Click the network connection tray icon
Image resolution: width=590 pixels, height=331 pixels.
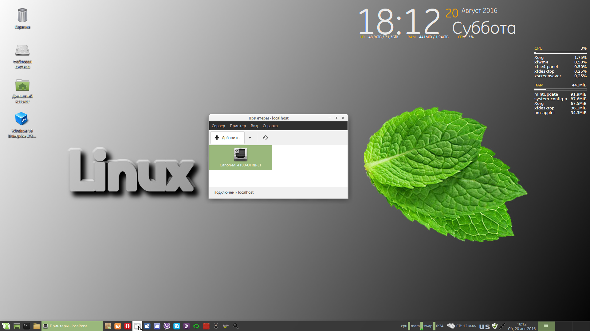[x=502, y=326]
